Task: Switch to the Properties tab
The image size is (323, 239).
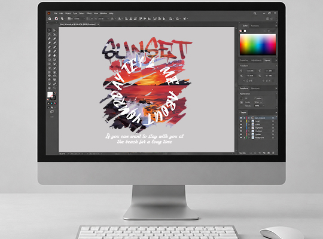Action: [244, 60]
